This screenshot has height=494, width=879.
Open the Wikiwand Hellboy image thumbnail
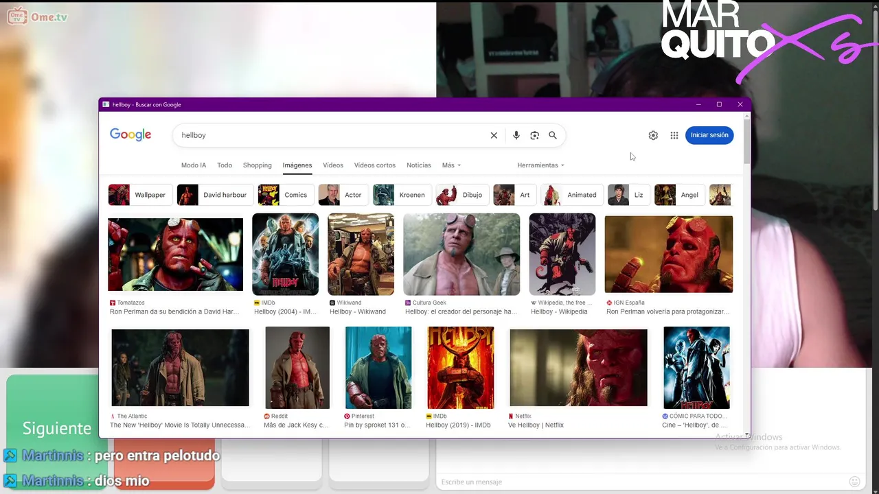pos(361,254)
